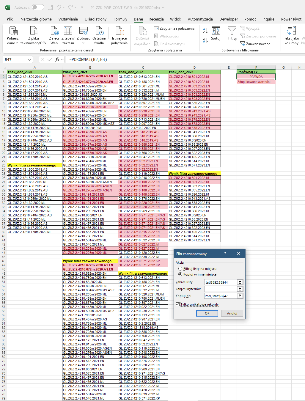Toggle the Autozapis switch
The width and height of the screenshot is (305, 401).
pos(38,7)
